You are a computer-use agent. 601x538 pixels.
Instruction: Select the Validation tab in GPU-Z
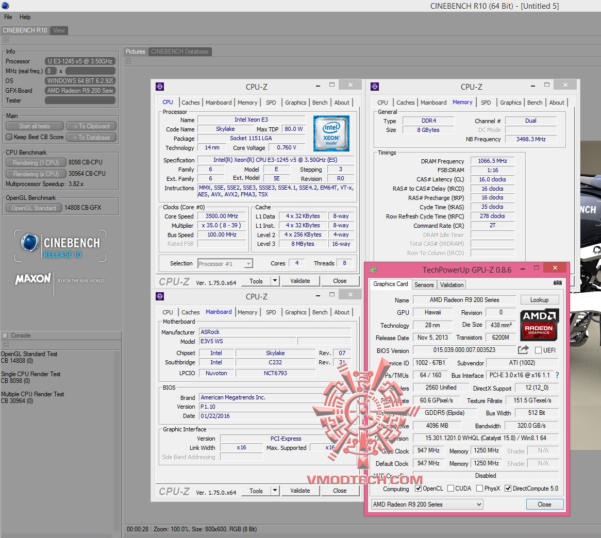pos(452,284)
